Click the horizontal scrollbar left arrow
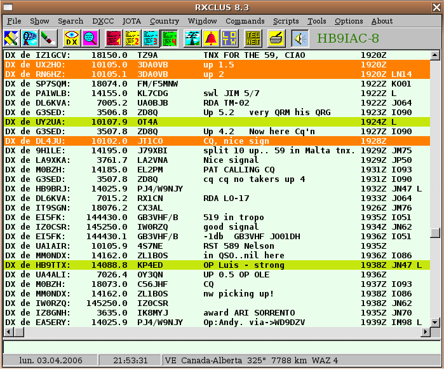The height and width of the screenshot is (369, 444). (x=9, y=331)
